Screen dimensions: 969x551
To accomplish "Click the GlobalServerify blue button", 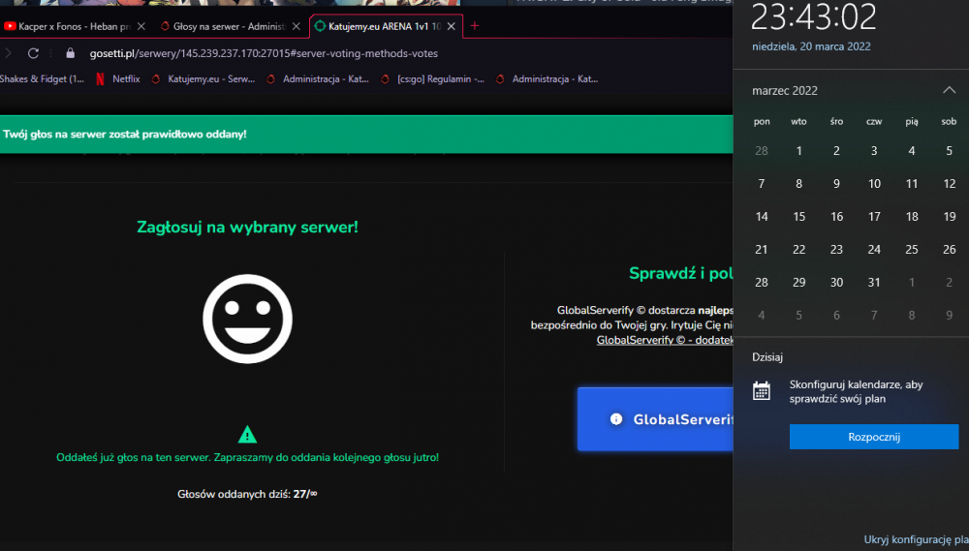I will pos(655,419).
